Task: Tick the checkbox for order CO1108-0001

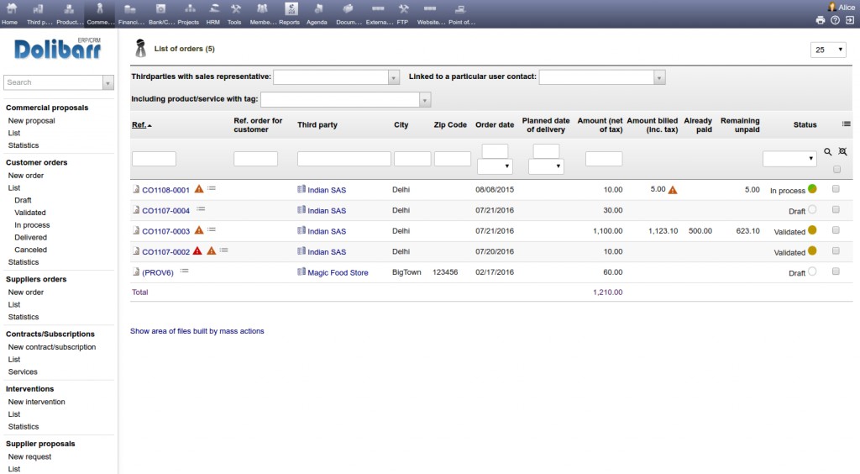Action: click(836, 190)
